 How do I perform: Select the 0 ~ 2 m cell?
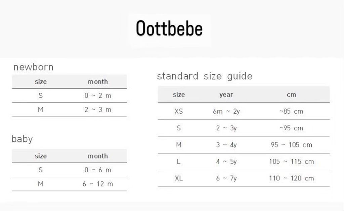(x=98, y=96)
